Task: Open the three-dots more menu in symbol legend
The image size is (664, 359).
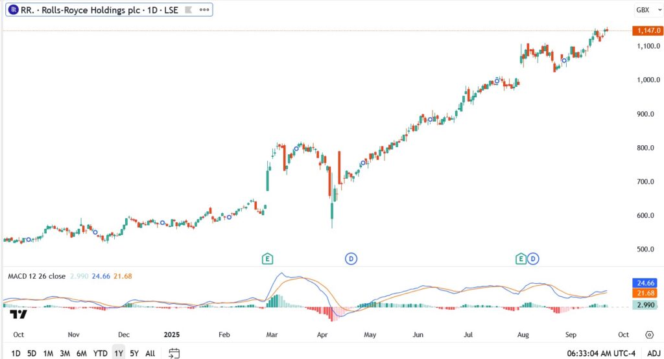Action: tap(204, 10)
